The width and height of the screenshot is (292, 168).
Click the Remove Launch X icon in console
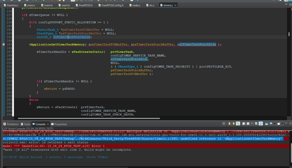click(224, 124)
